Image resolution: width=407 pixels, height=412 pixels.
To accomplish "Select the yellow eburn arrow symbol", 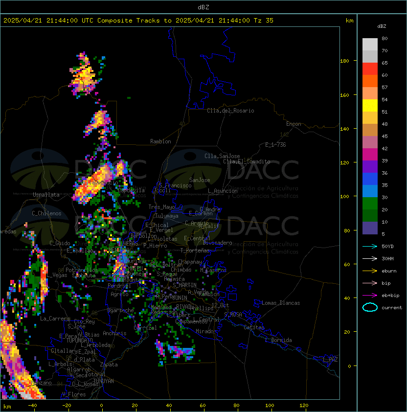I will tap(370, 271).
